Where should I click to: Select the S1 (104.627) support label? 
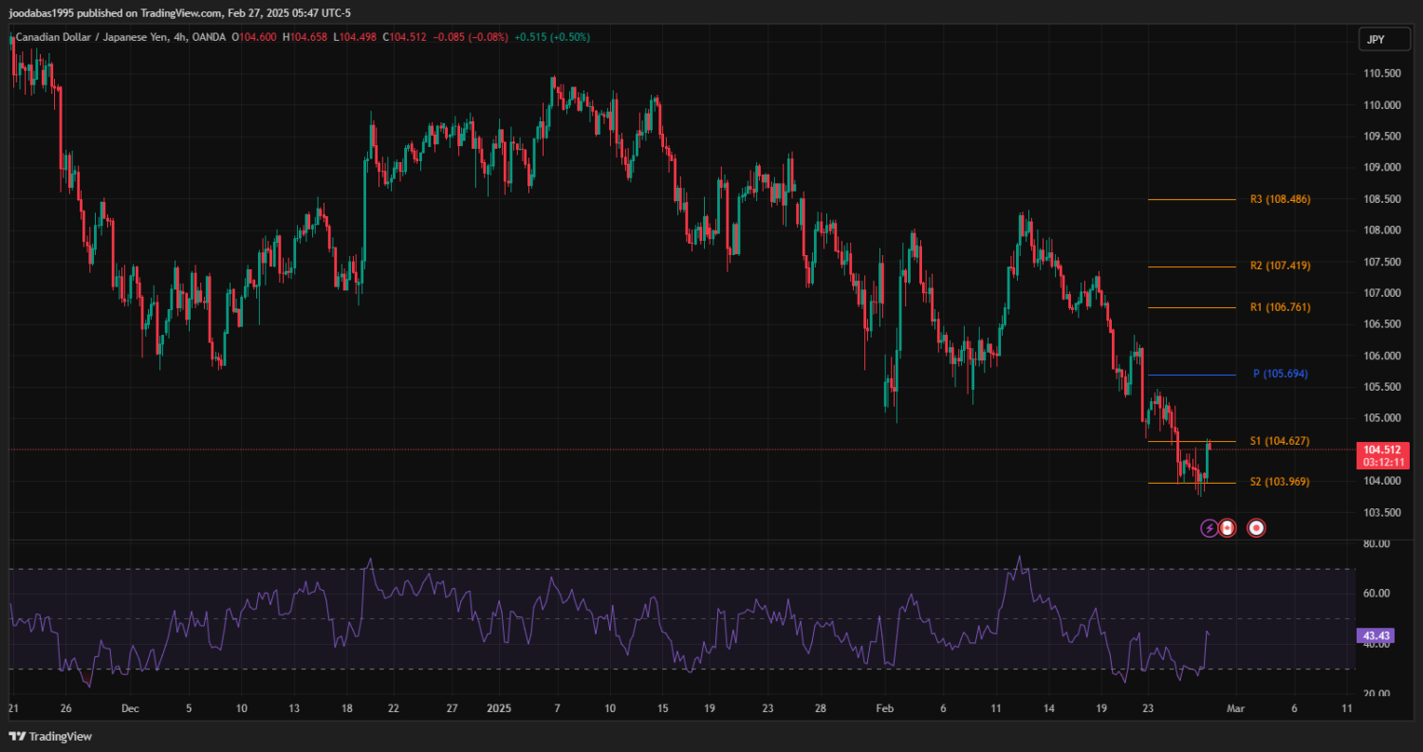pos(1279,441)
